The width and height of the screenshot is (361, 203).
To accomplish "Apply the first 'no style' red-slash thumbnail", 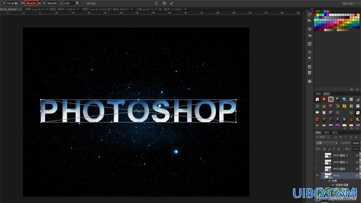I will tap(317, 99).
